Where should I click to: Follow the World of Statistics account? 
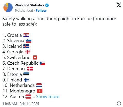tap(41, 11)
